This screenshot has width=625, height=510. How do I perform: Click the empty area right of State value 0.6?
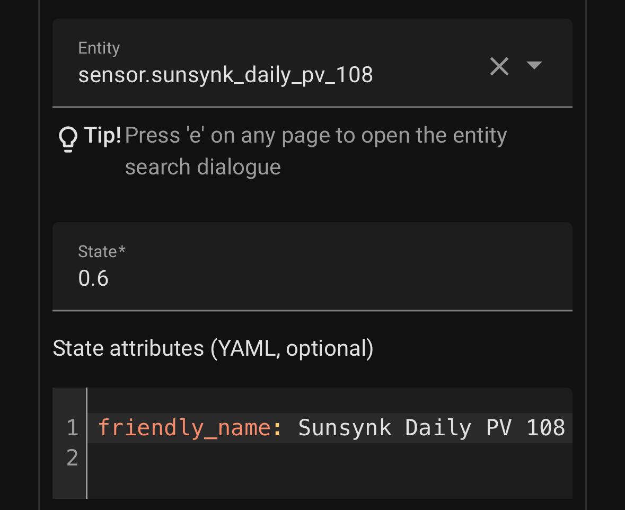339,278
